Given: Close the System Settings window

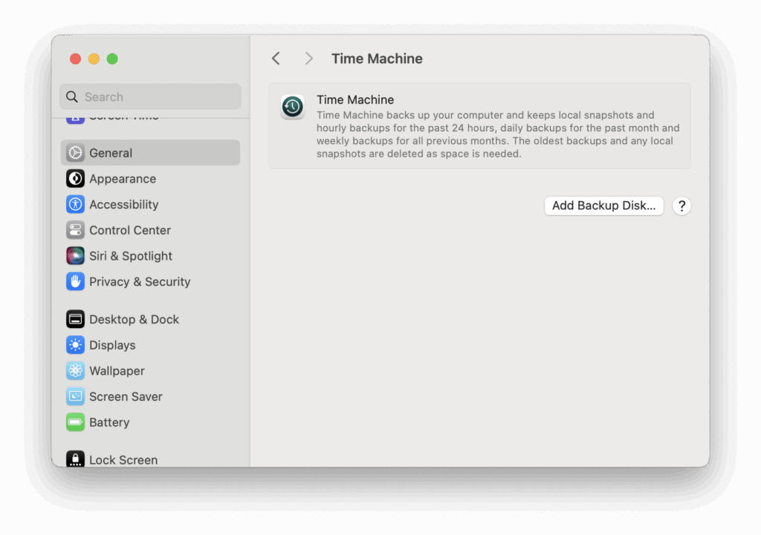Looking at the screenshot, I should (75, 59).
